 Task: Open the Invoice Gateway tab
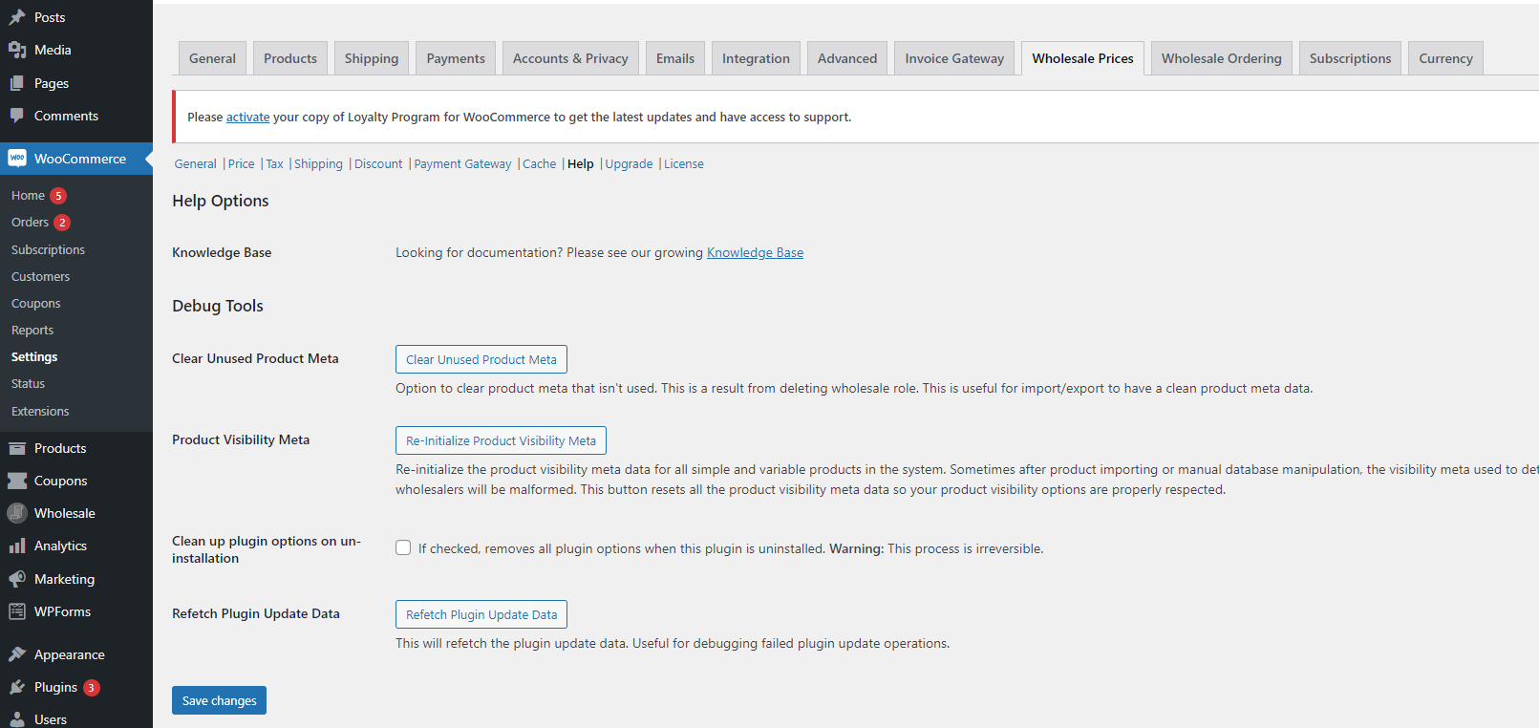[953, 58]
